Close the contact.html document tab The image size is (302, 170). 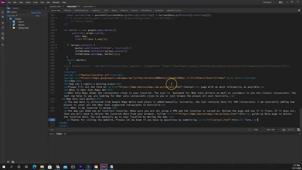tap(94, 7)
